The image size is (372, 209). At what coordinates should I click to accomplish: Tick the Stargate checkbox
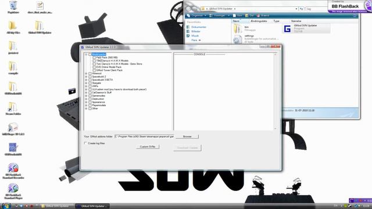90,83
